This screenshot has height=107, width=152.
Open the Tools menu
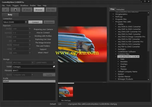tap(9, 6)
